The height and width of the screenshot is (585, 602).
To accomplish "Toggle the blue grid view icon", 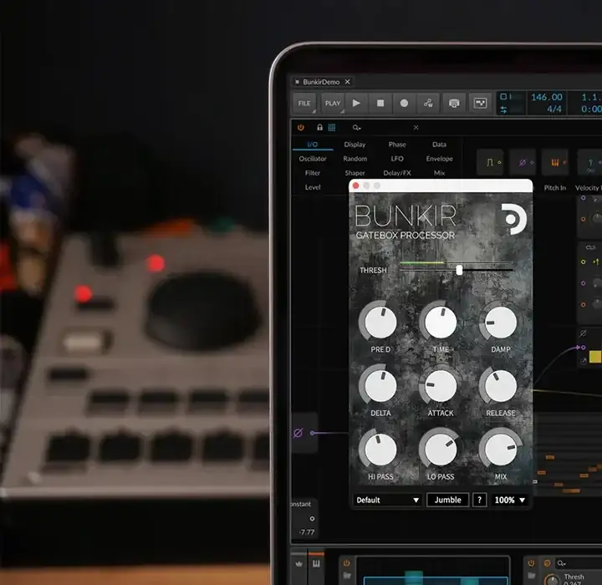I will [x=332, y=127].
